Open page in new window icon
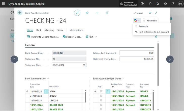Viewport: 184px width, 111px height. pos(150,13)
